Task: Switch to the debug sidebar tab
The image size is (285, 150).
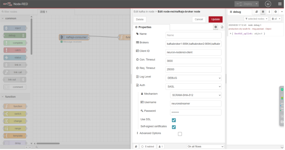Action: 240,12
